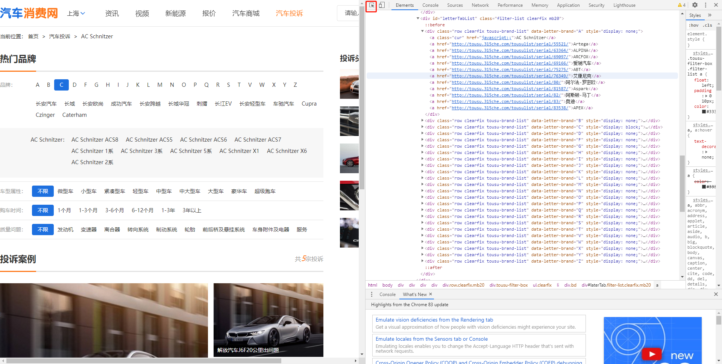Open DevTools customize menu (three dots)

coord(705,5)
